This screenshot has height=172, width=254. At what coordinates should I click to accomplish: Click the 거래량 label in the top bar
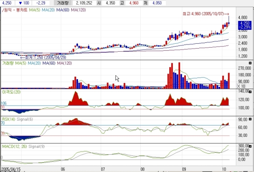63,3
